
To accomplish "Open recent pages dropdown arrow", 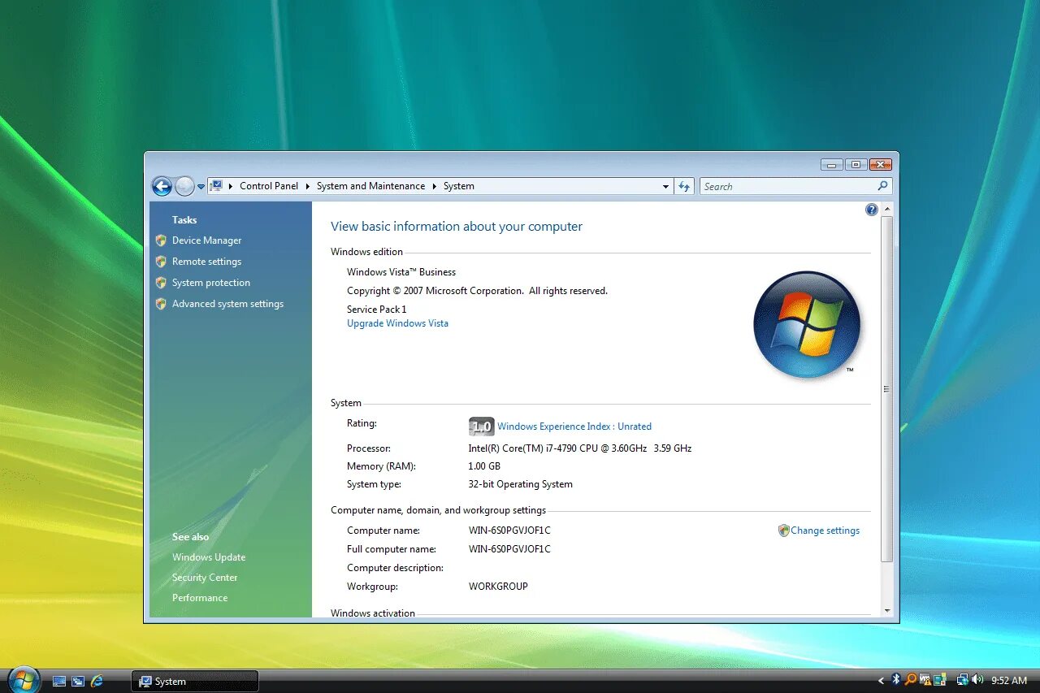I will click(201, 187).
